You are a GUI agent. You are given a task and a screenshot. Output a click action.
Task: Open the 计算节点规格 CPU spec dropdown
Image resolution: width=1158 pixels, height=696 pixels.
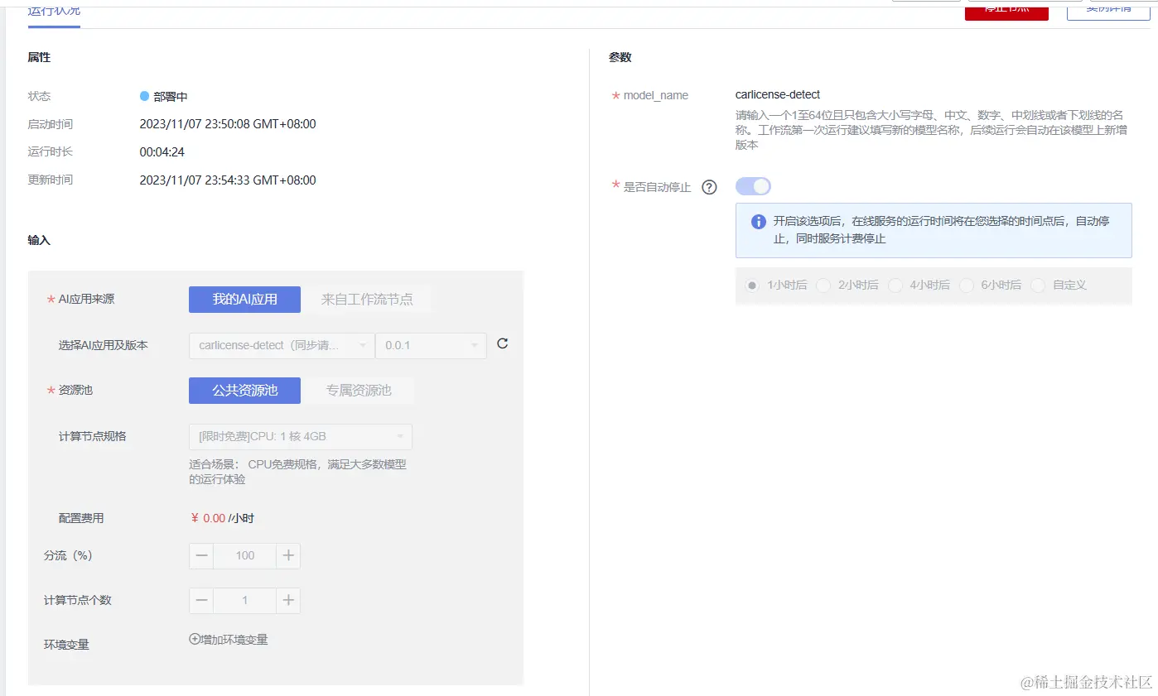point(301,436)
